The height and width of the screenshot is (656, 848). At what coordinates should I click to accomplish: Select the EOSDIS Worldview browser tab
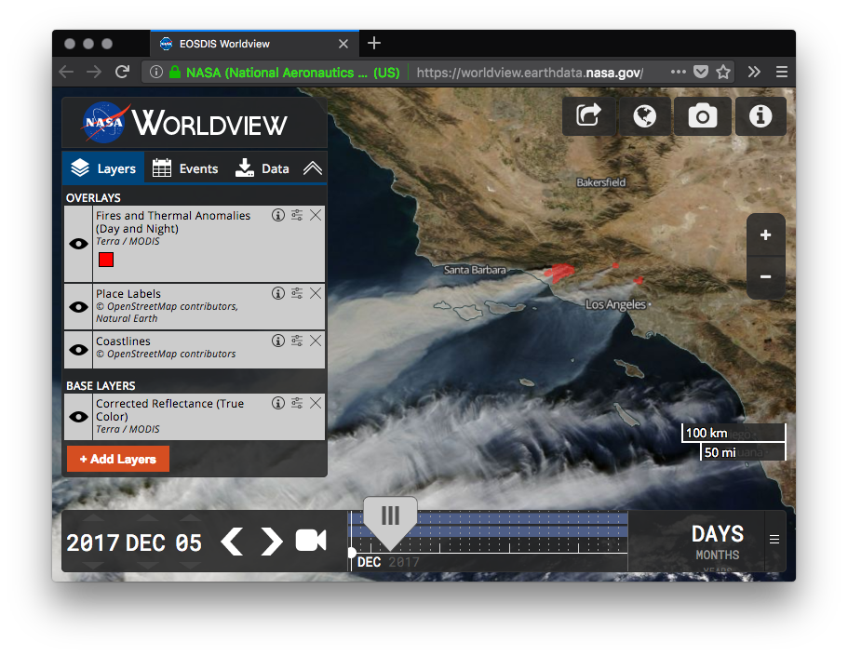254,44
